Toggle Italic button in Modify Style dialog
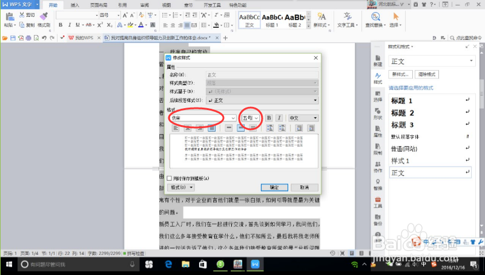The height and width of the screenshot is (275, 485). [279, 118]
